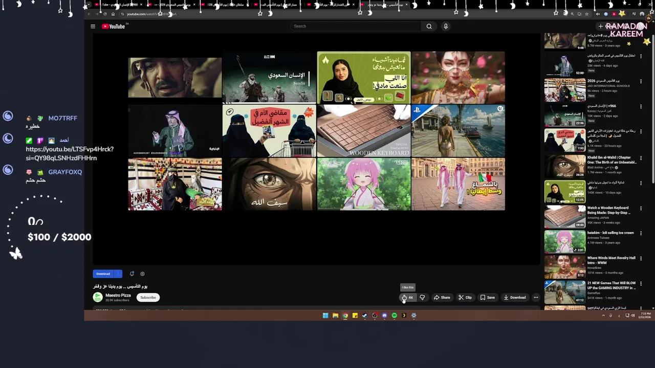The image size is (655, 368).
Task: Open endscreen Wooden Keyboard video
Action: tap(363, 130)
